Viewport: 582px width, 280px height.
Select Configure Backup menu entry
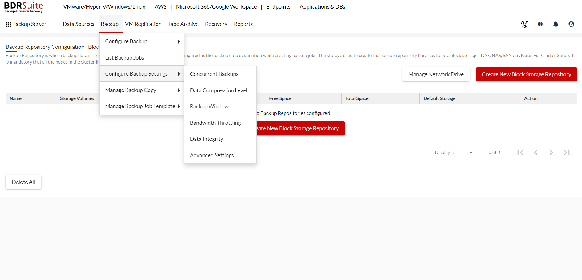tap(142, 41)
